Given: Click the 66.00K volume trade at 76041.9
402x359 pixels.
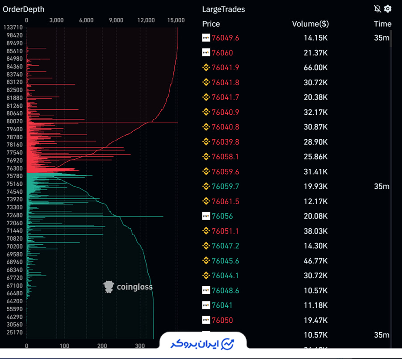Looking at the screenshot, I should tap(315, 68).
